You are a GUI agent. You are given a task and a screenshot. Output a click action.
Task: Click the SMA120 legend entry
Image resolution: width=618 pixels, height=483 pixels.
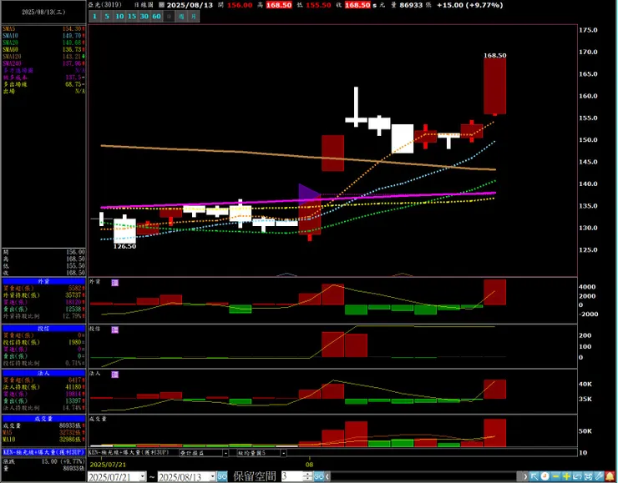[x=43, y=57]
